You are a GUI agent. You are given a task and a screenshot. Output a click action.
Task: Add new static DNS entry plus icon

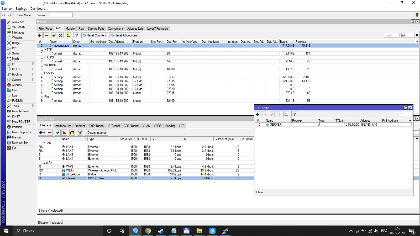point(258,114)
